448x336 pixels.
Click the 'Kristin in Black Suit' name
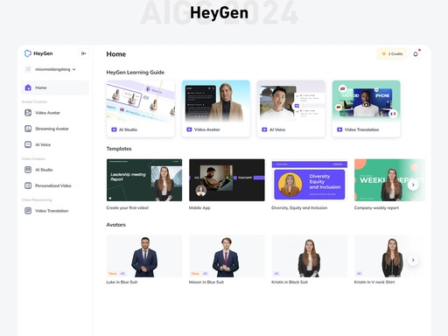click(x=290, y=282)
